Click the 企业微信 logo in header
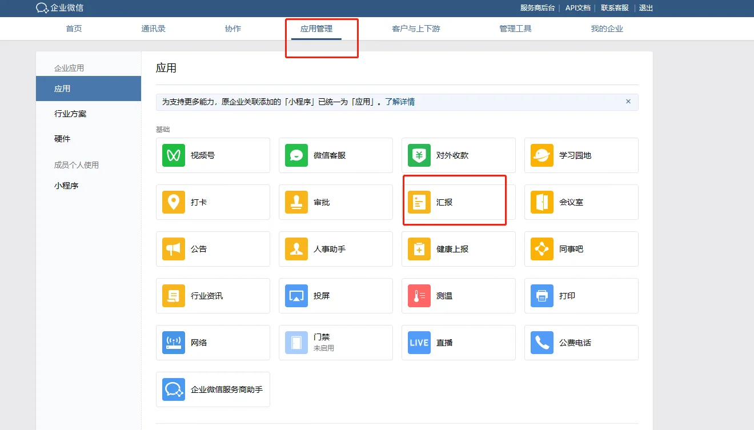The height and width of the screenshot is (430, 754). coord(59,8)
